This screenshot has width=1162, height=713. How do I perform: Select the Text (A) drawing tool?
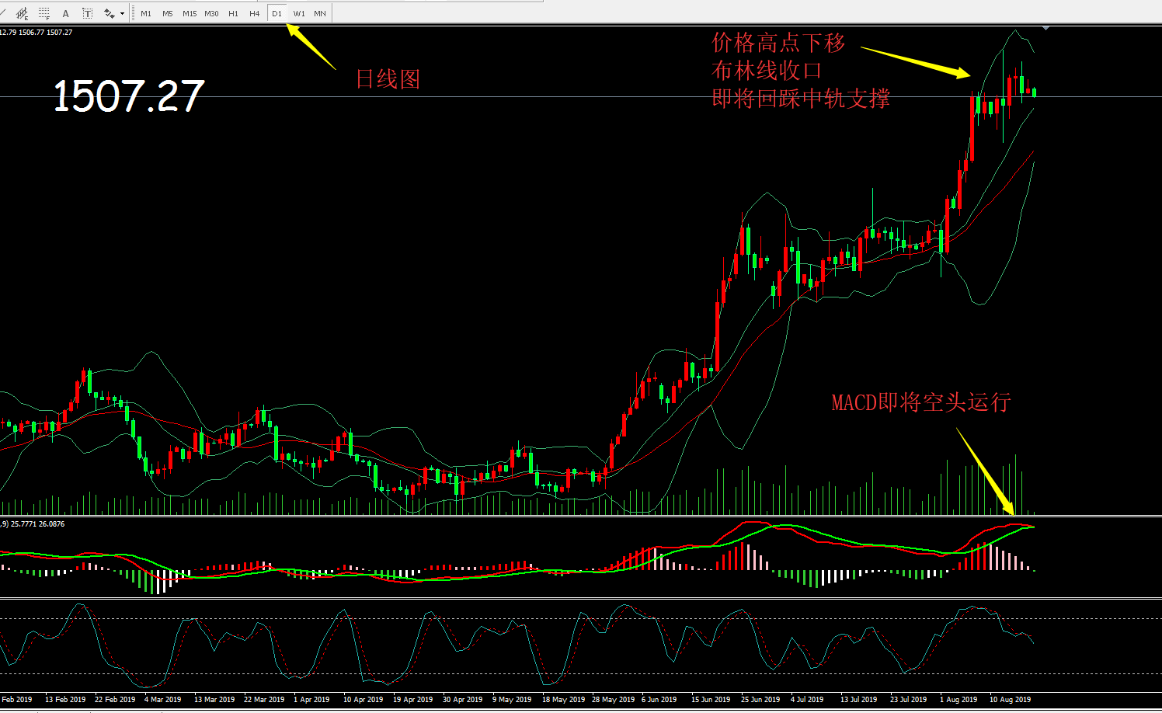[x=65, y=13]
